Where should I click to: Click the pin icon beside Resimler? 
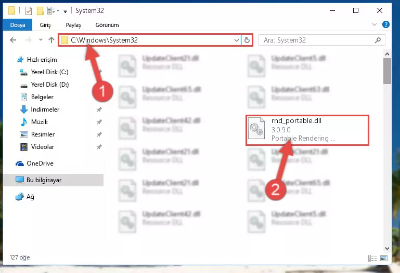point(99,134)
